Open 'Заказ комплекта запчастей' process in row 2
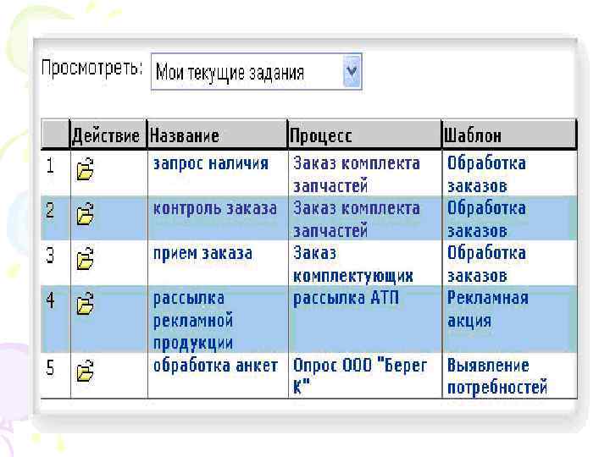 pyautogui.click(x=357, y=219)
